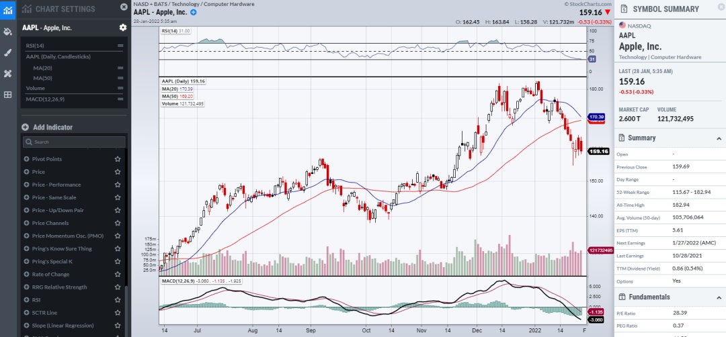Open AAPL (Daily, Candlesticks) settings row
Screen dimensions: 726x337
(74, 56)
